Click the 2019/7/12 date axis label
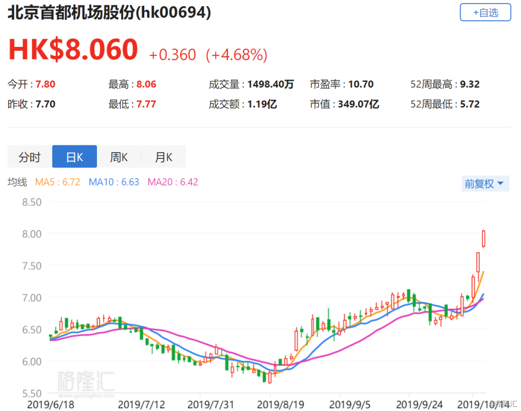The width and height of the screenshot is (521, 411). click(142, 405)
